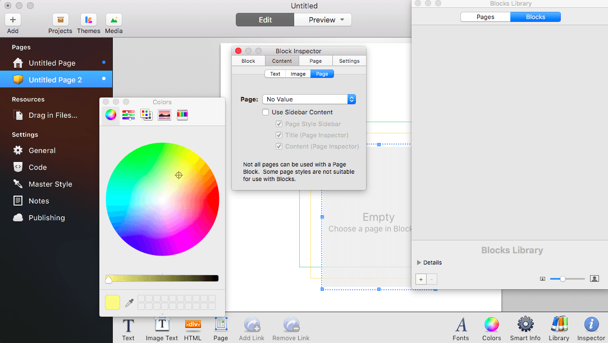608x343 pixels.
Task: Toggle Page Style Sidebar checkbox
Action: pyautogui.click(x=279, y=124)
